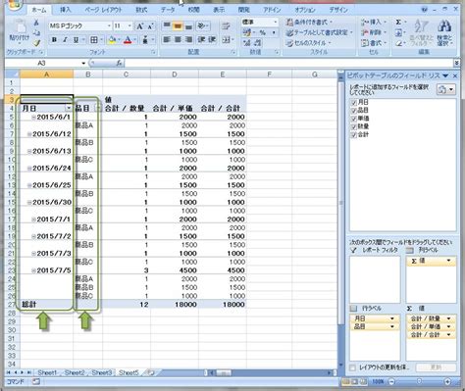
Task: Collapse the 2015/6/12 row group
Action: tap(29, 134)
